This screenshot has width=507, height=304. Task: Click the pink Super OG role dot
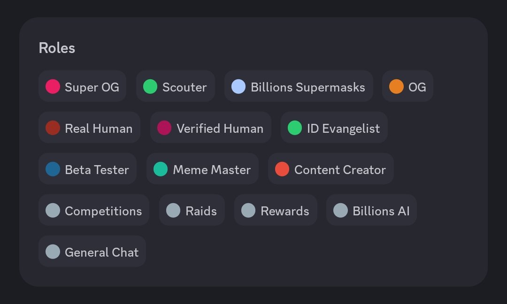pos(53,87)
